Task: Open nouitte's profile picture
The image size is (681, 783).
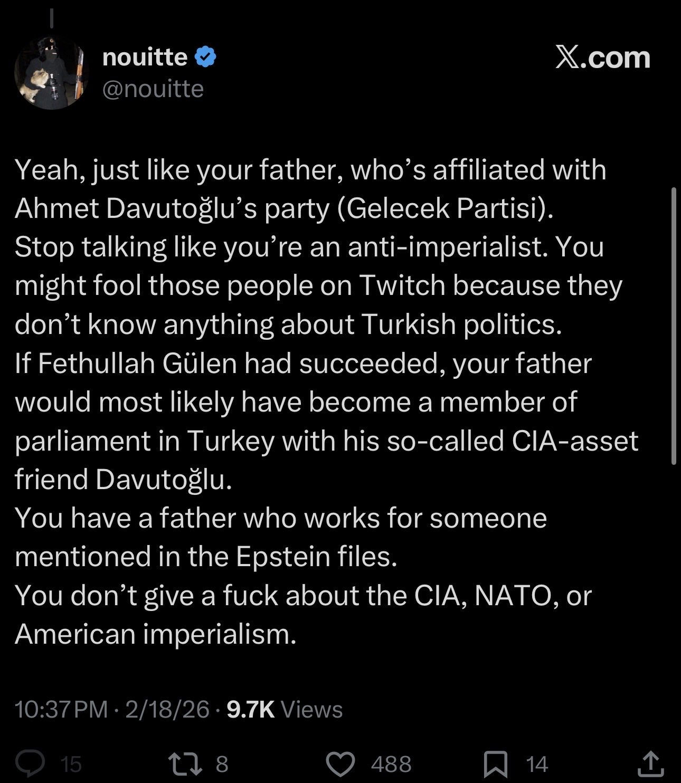Action: pos(51,73)
